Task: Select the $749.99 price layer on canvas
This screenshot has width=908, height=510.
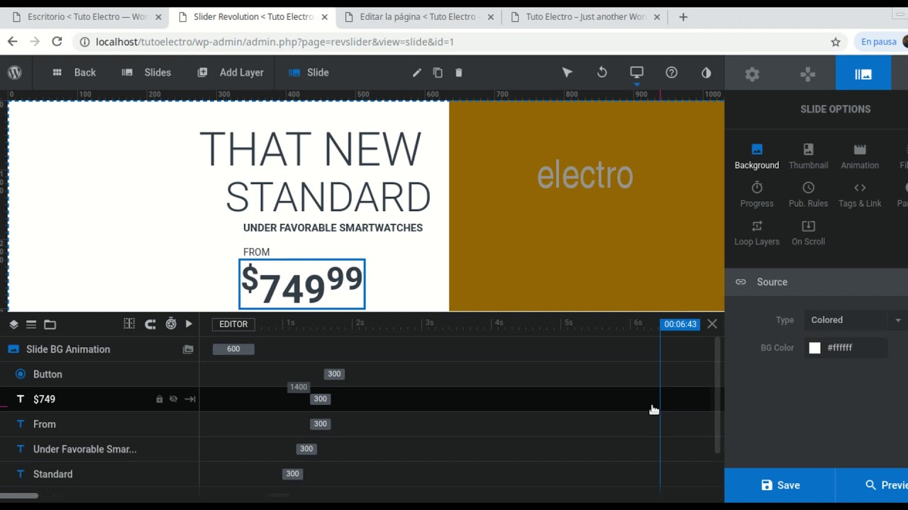Action: tap(302, 284)
